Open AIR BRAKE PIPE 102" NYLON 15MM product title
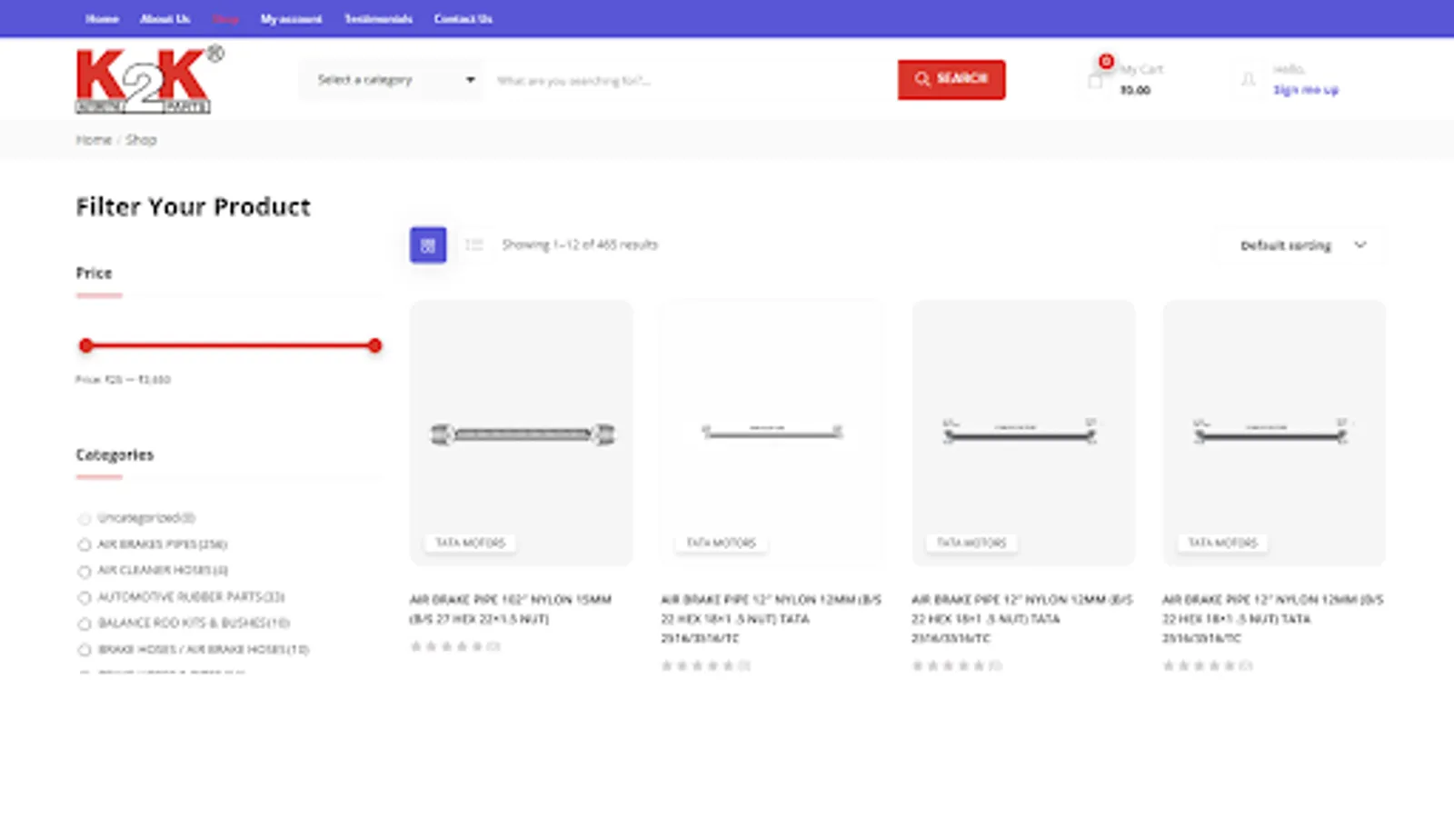Screen dimensions: 1454x818 point(511,609)
